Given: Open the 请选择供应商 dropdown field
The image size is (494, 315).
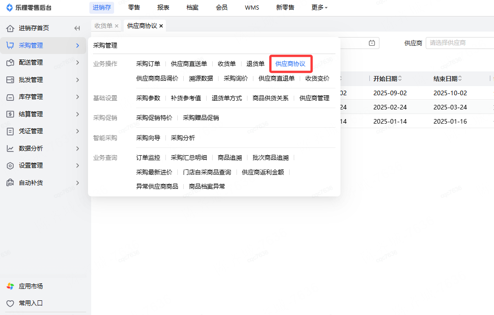Looking at the screenshot, I should click(460, 43).
